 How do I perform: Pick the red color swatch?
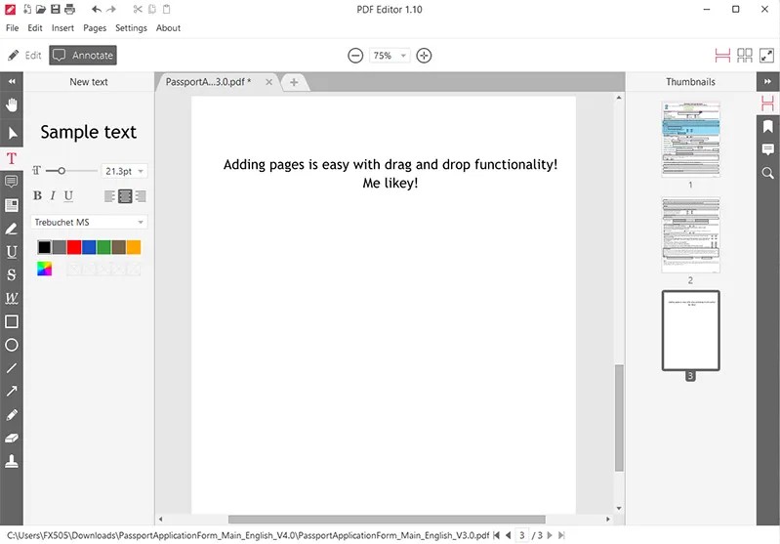point(74,247)
